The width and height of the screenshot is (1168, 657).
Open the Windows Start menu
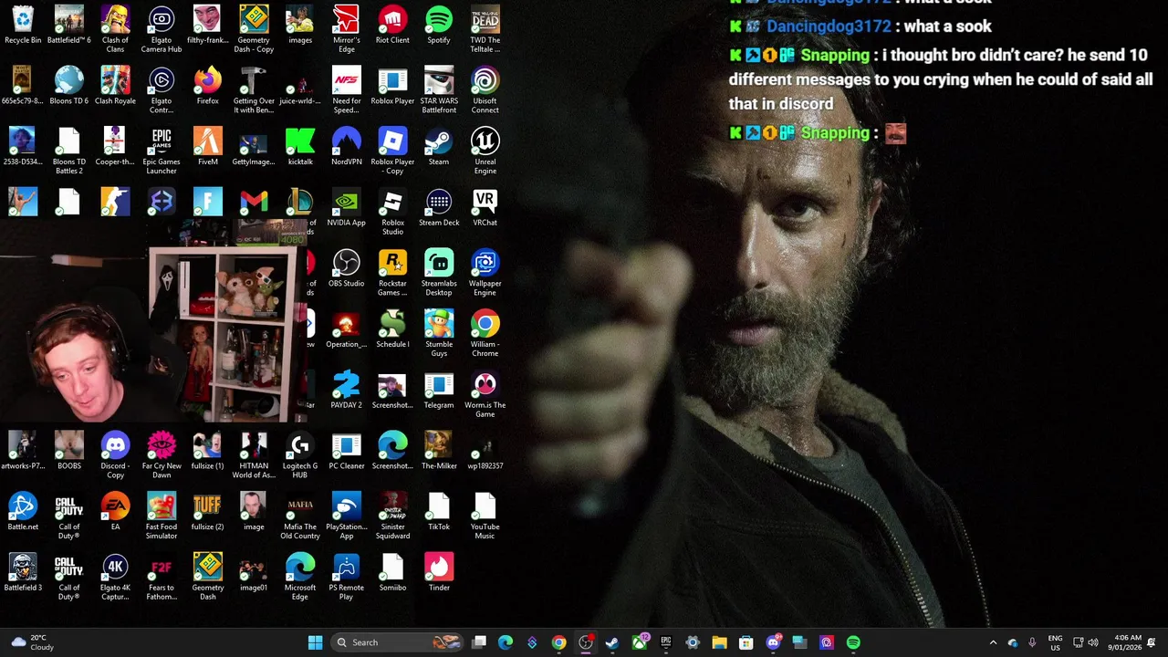click(315, 642)
